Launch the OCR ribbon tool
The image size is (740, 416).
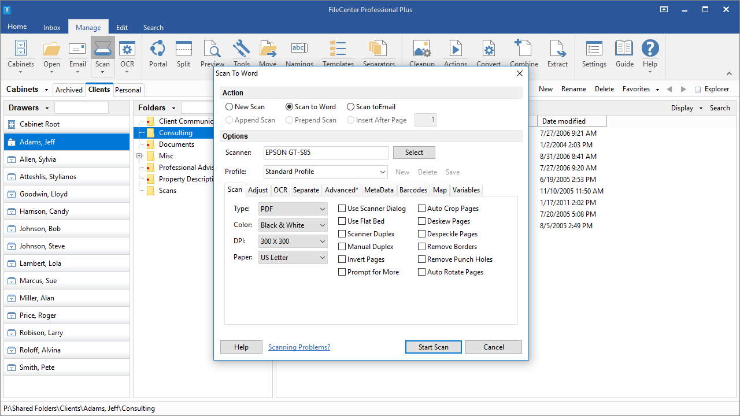(127, 55)
